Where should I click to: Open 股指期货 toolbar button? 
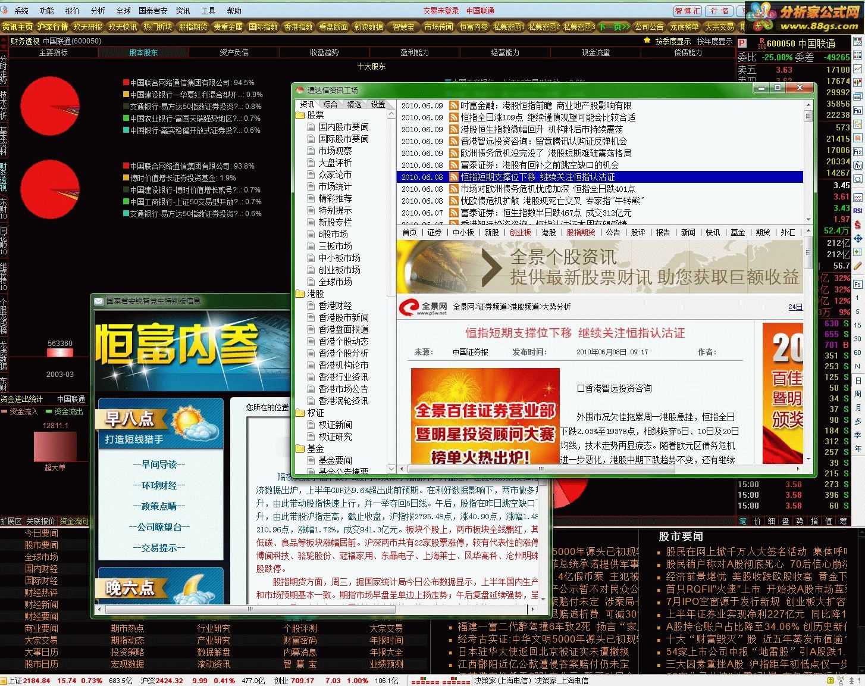point(193,27)
